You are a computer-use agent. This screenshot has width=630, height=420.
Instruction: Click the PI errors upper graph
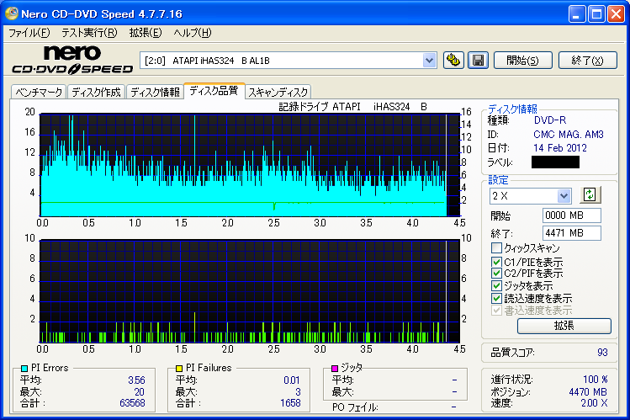(250, 165)
